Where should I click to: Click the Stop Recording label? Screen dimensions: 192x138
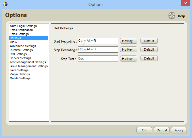(65, 50)
